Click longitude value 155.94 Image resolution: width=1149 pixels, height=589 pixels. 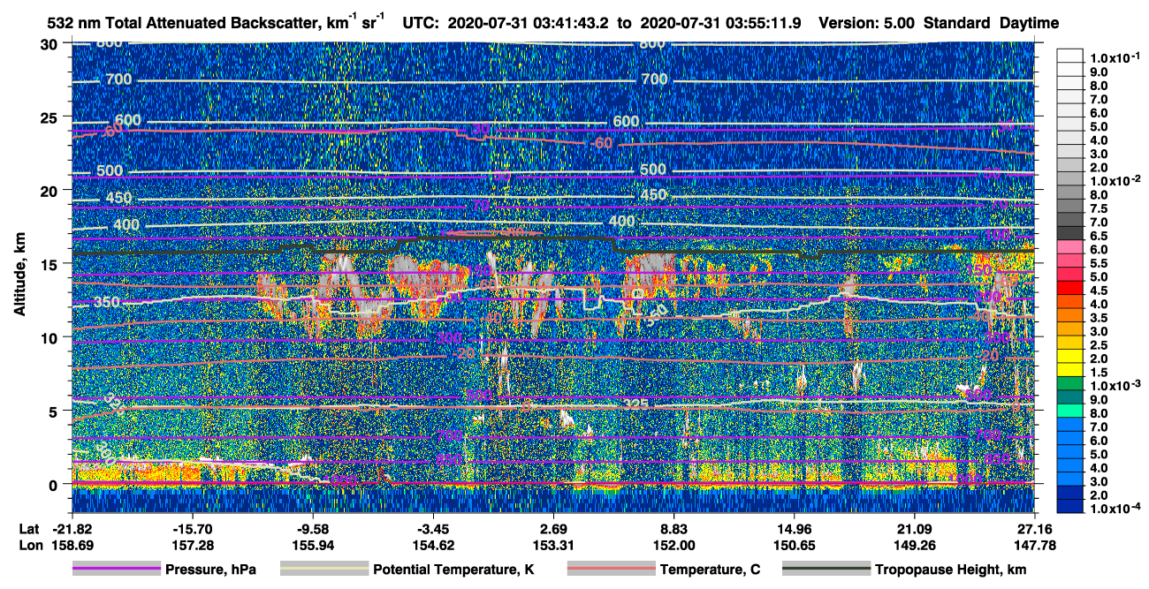pyautogui.click(x=312, y=546)
